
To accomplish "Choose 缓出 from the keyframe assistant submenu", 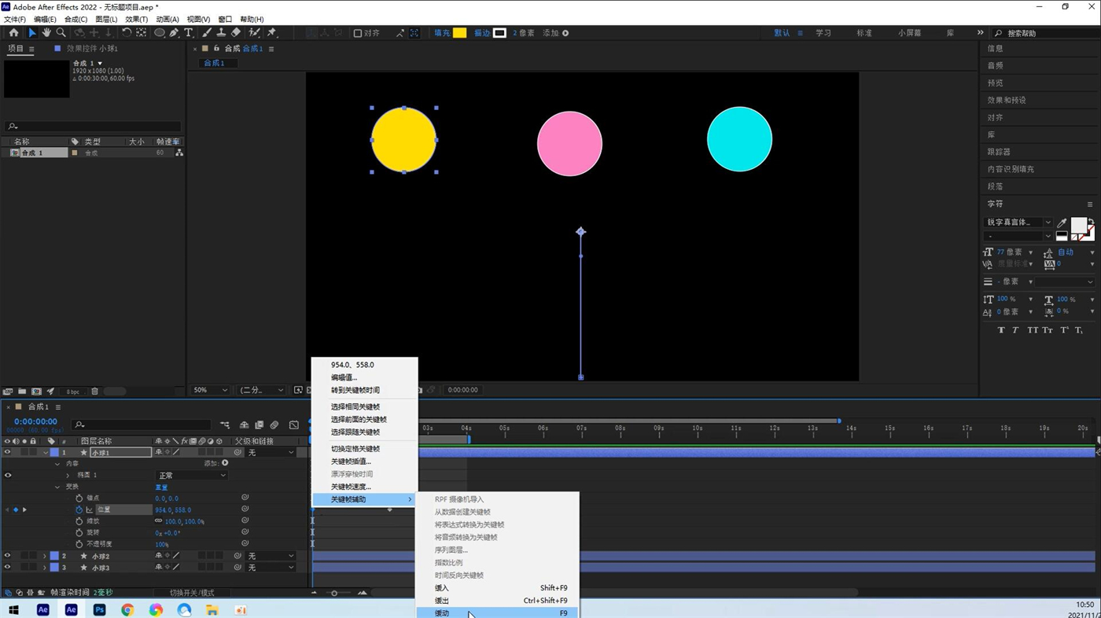I will click(497, 601).
